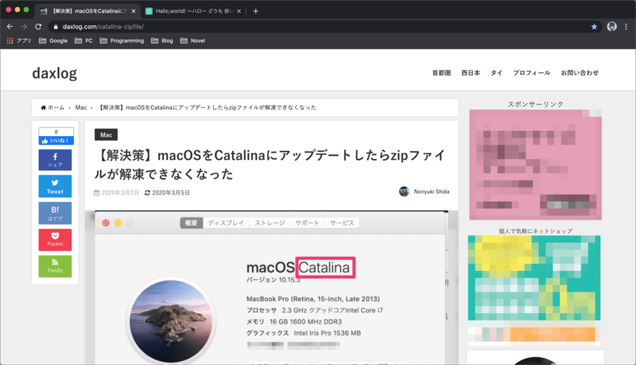This screenshot has height=365, width=636.
Task: Subscribe with the Feedly button
Action: click(55, 266)
